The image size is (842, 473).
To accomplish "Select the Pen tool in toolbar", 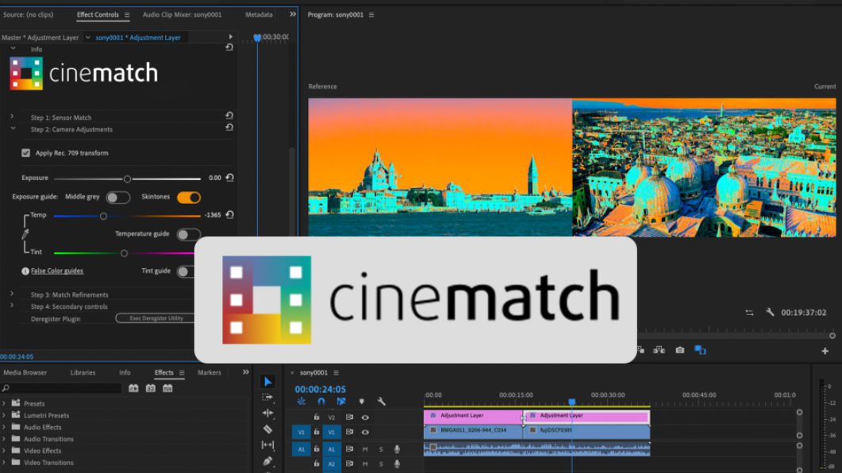I will click(x=267, y=460).
